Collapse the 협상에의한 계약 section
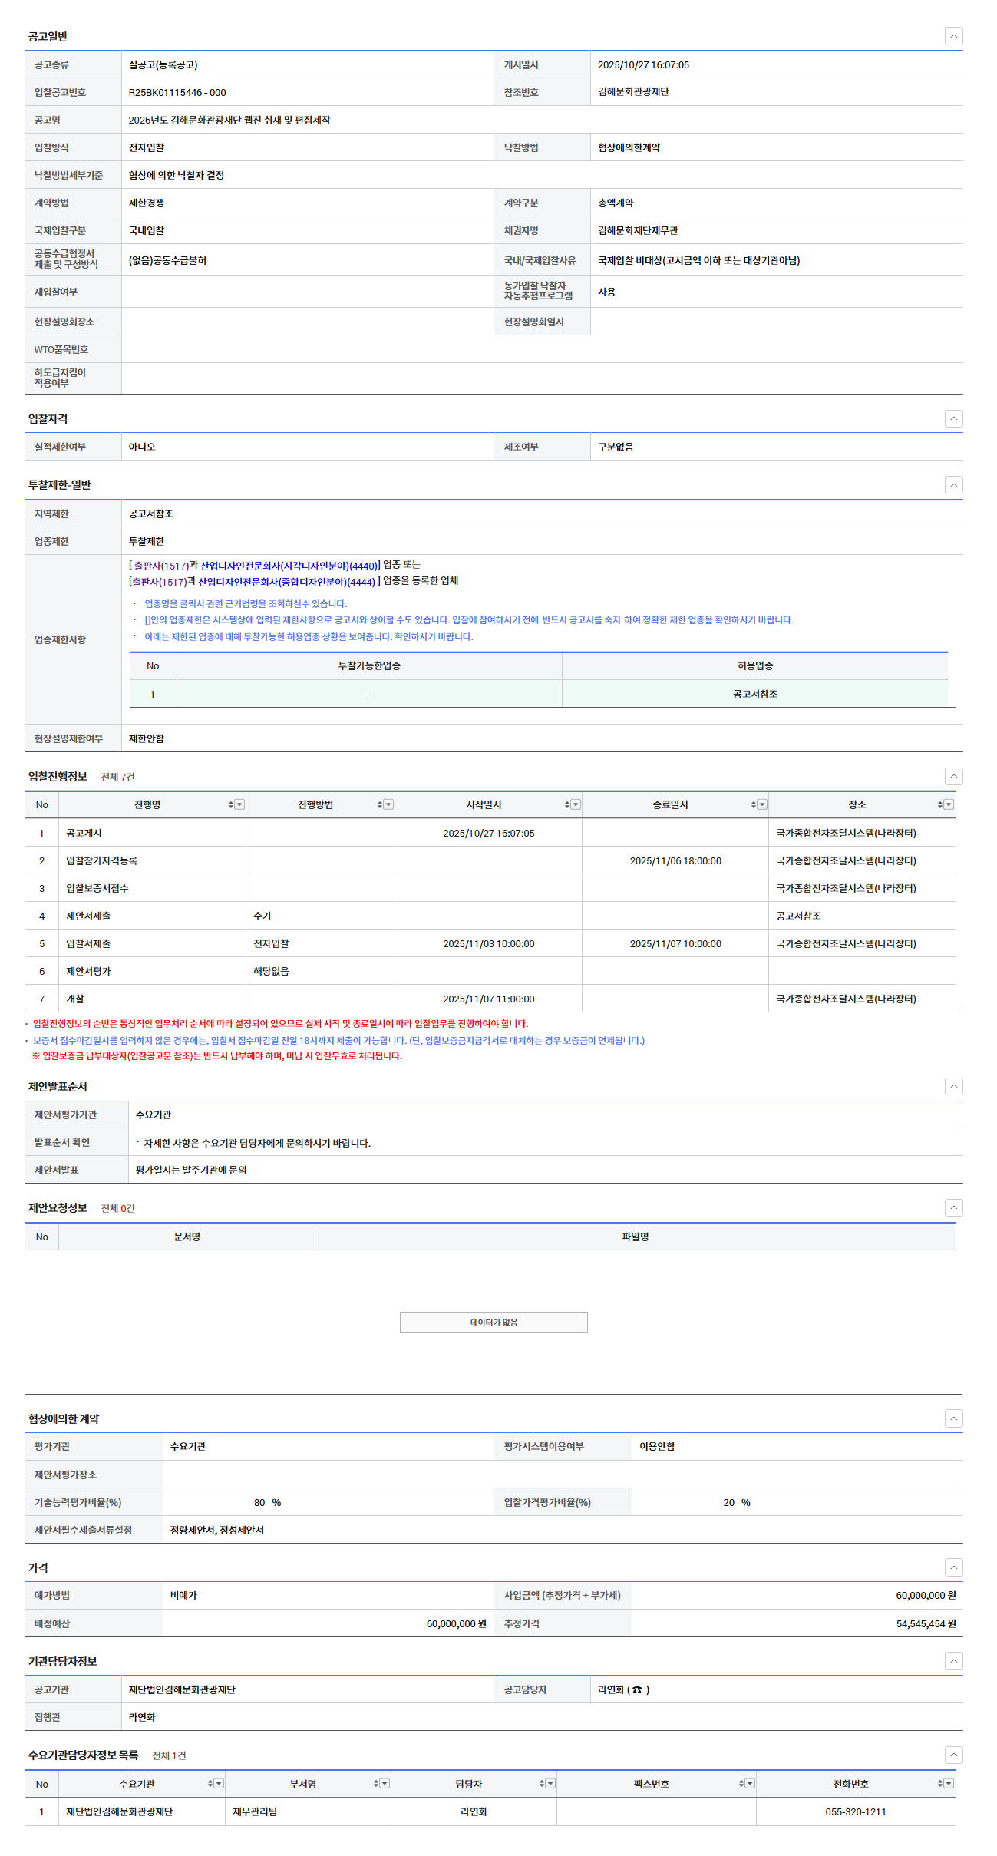 point(953,1418)
